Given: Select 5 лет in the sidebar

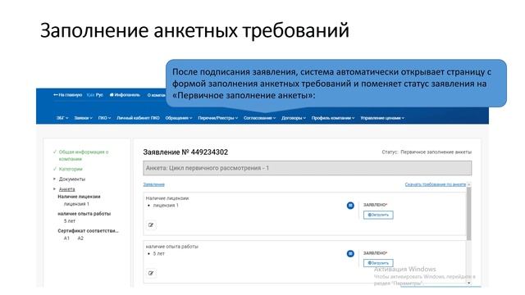Looking at the screenshot, I should 69,221.
